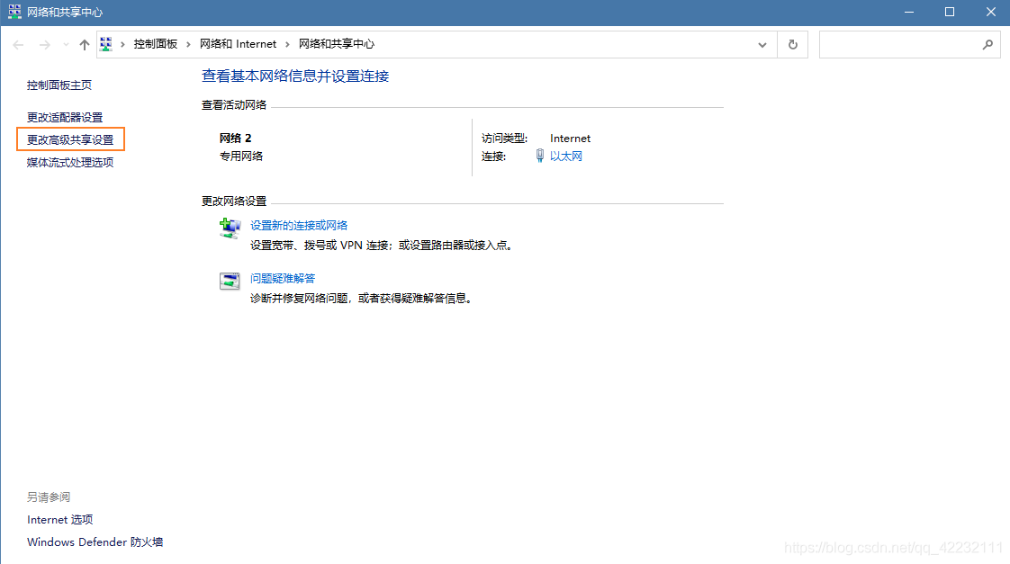1010x564 pixels.
Task: Open 更改适配器设置 link
Action: (65, 117)
